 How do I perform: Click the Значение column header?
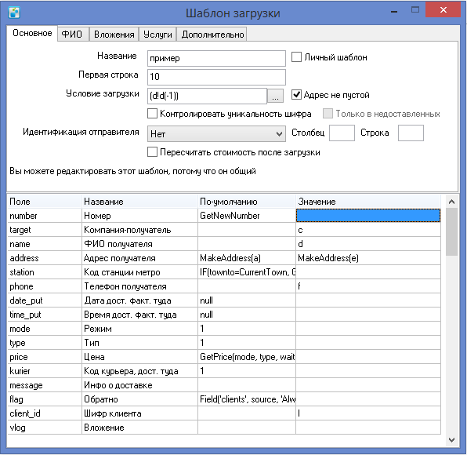coord(368,202)
